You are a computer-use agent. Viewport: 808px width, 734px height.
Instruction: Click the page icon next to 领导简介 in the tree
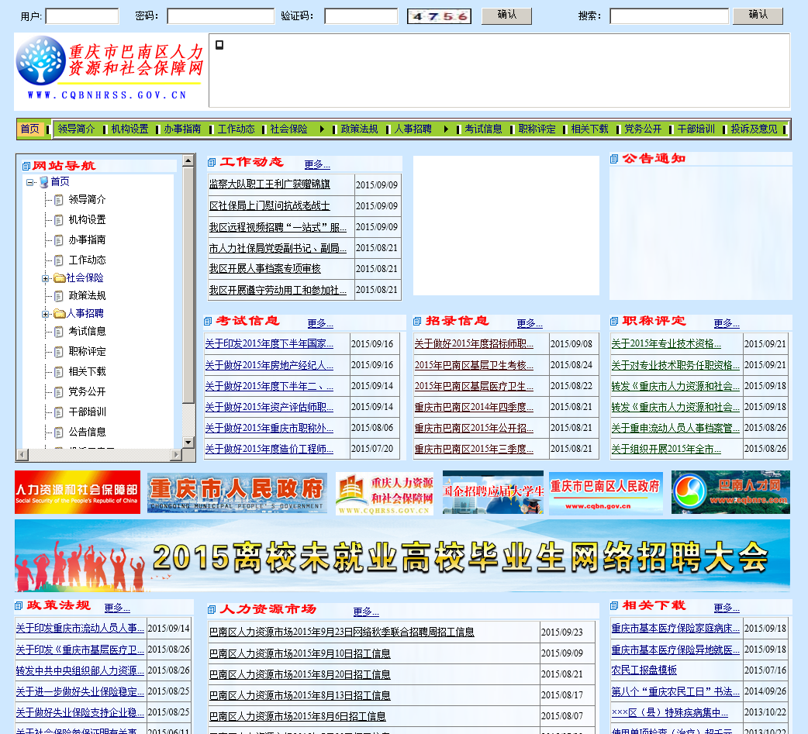[59, 200]
